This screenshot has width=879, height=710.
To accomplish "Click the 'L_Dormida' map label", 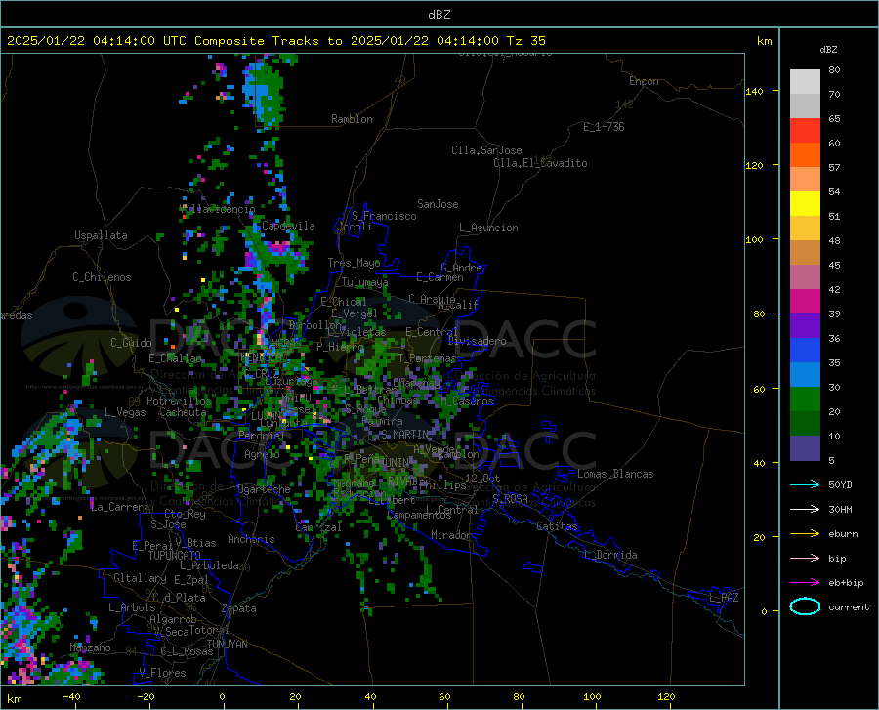I will [610, 555].
